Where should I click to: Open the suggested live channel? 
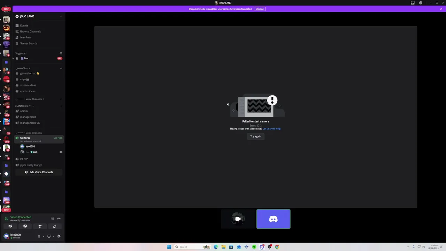38,58
